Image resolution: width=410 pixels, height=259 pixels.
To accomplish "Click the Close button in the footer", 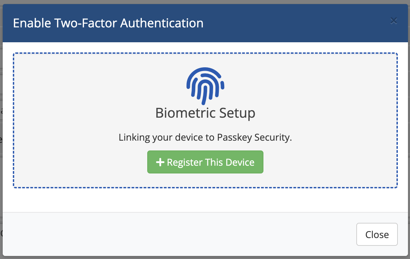I will point(377,234).
